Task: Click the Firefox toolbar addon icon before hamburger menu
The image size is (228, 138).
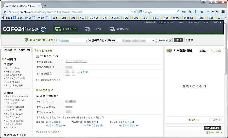Action: [217, 12]
